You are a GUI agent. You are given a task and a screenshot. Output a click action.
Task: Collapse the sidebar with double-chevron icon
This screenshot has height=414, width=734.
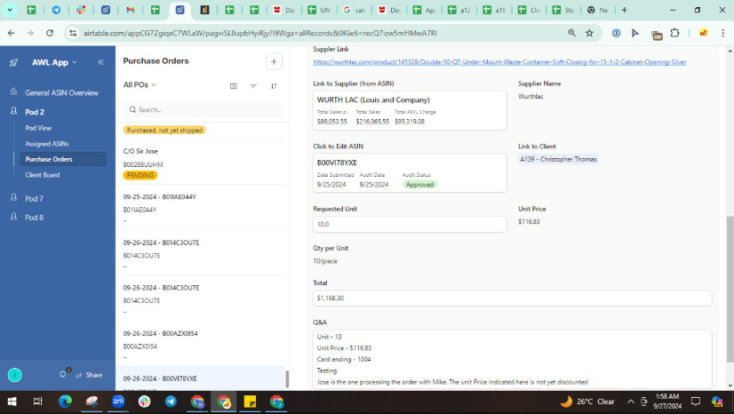coord(100,62)
